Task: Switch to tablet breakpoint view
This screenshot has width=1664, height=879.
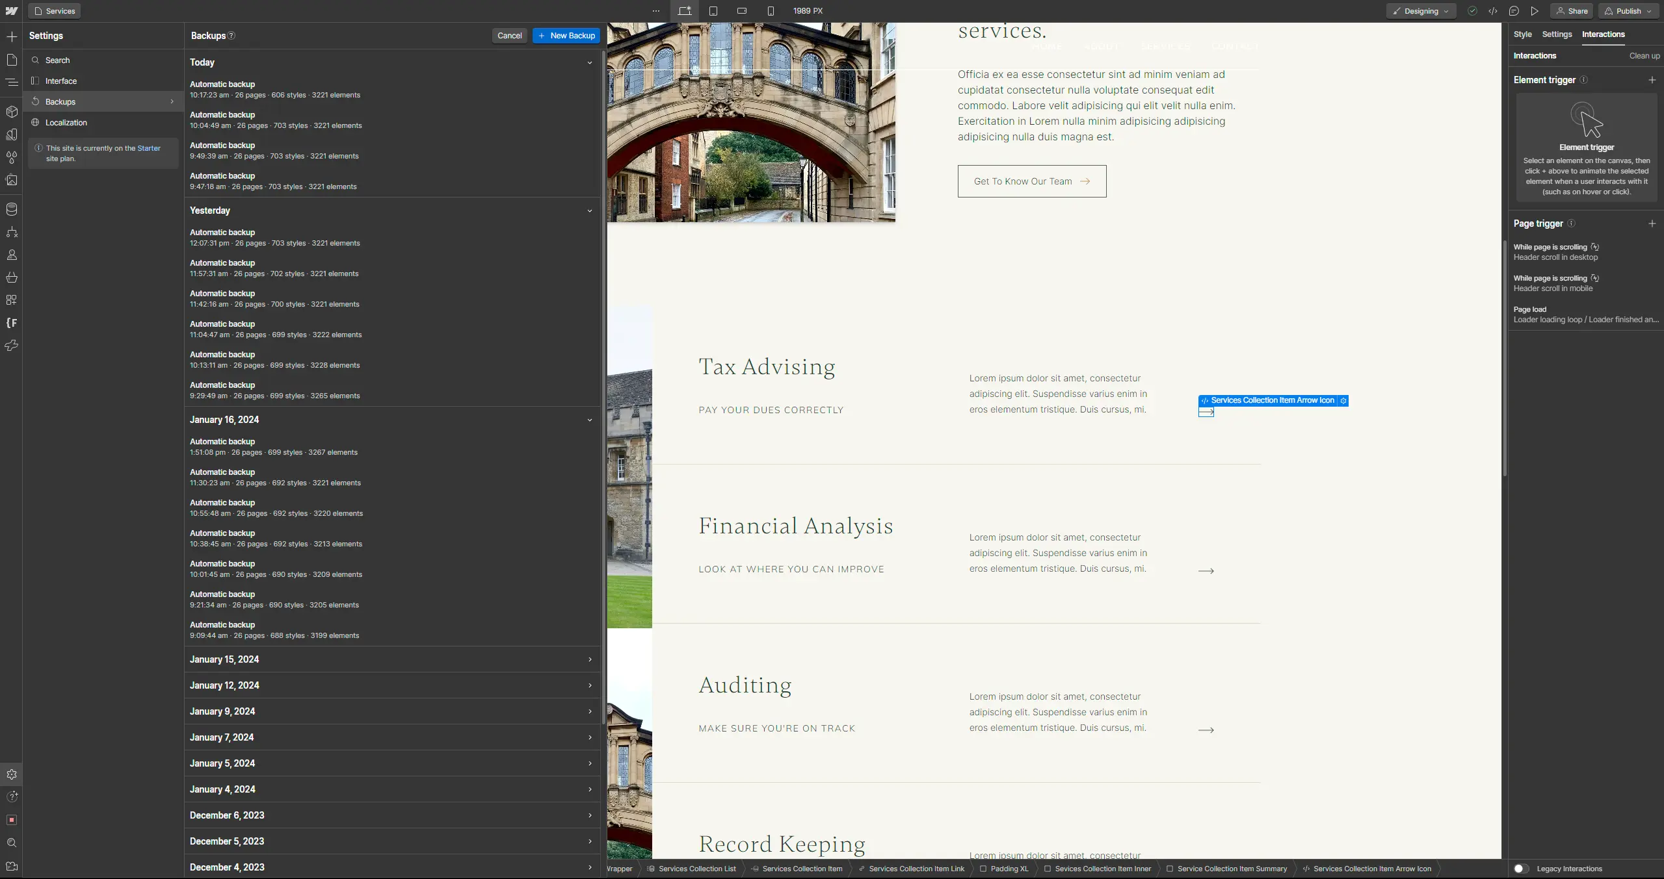Action: point(713,11)
